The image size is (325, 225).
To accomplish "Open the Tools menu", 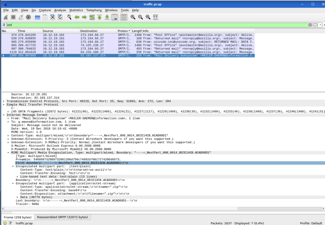I will point(125,10).
